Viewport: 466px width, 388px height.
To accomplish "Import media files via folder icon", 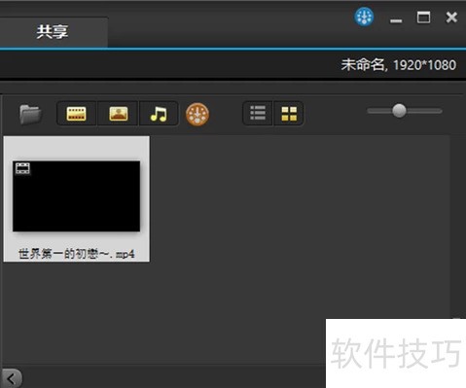I will [x=30, y=114].
